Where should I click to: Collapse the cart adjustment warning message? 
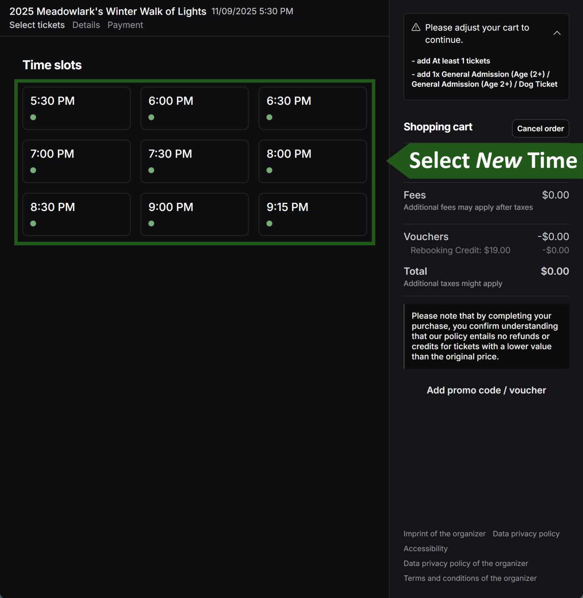coord(557,33)
